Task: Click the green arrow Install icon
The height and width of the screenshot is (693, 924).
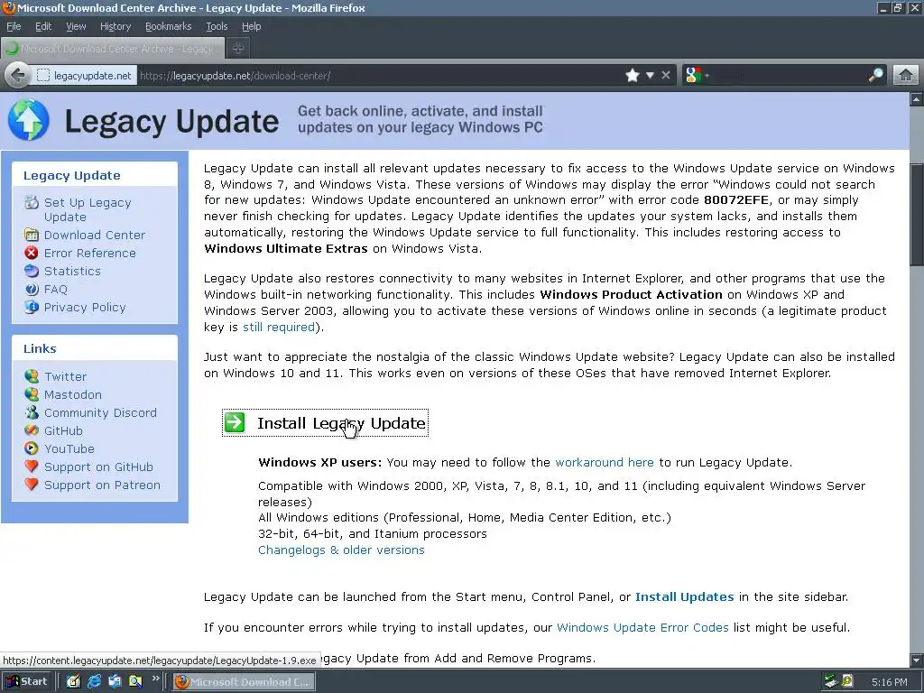Action: pyautogui.click(x=235, y=422)
